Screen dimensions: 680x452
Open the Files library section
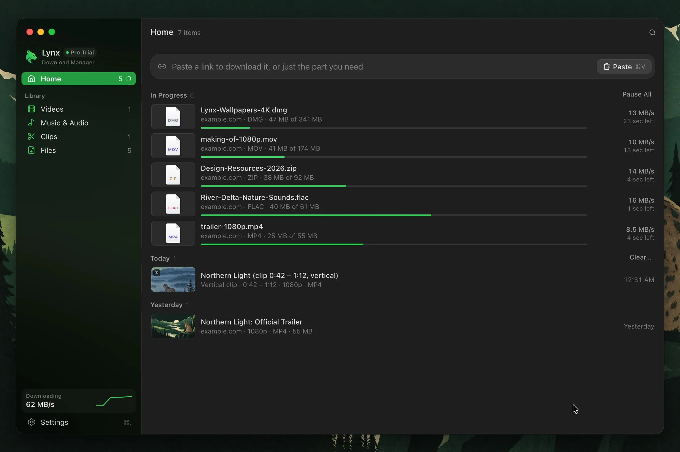(x=78, y=150)
